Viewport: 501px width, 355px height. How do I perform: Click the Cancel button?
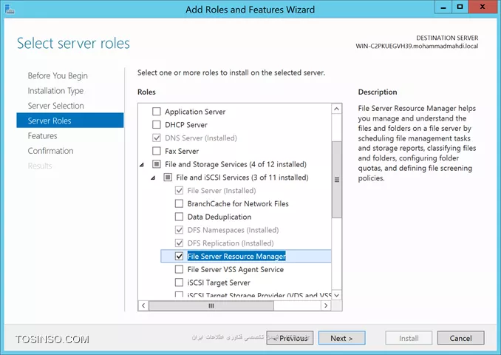(x=461, y=338)
